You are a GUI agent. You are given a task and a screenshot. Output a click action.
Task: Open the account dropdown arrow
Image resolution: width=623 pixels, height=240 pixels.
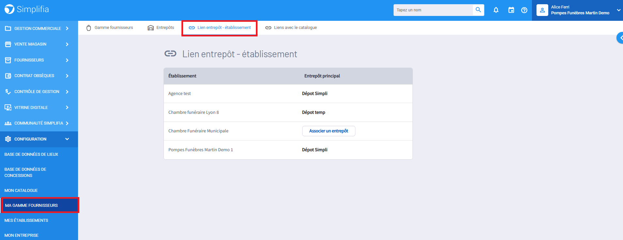tap(618, 10)
